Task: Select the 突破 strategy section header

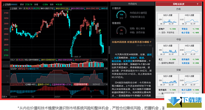Action: [x=179, y=70]
